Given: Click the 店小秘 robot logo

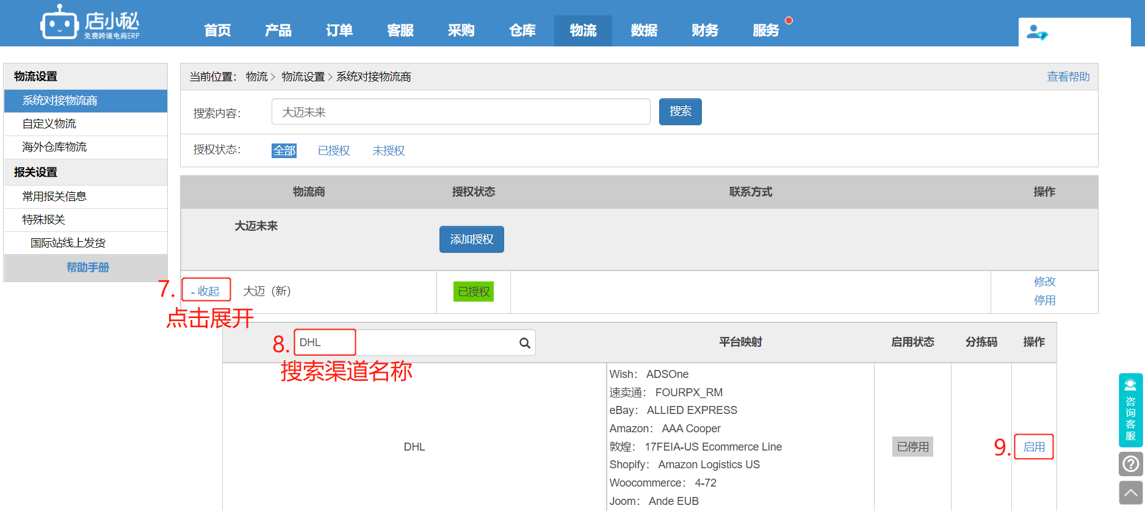Looking at the screenshot, I should tap(90, 23).
